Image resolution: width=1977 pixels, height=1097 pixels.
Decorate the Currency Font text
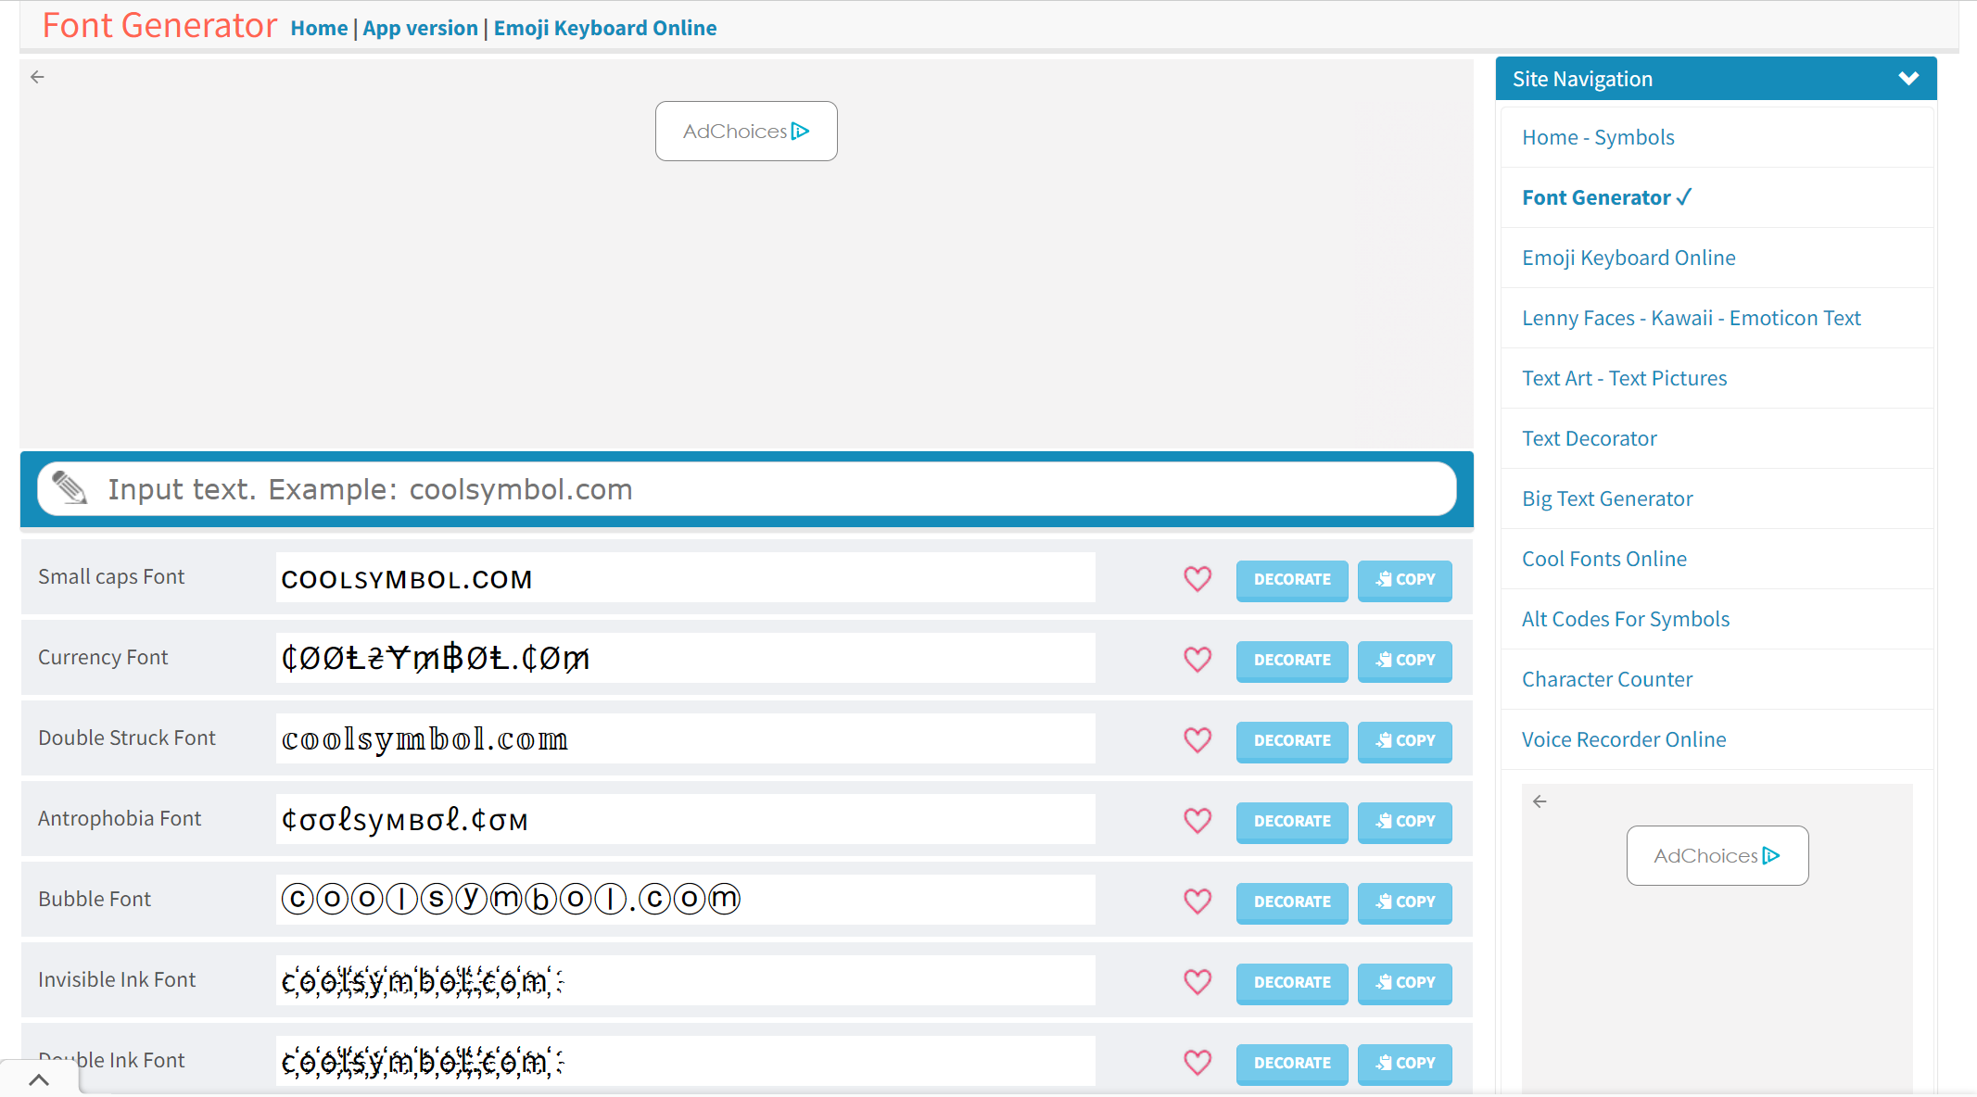[1292, 661]
